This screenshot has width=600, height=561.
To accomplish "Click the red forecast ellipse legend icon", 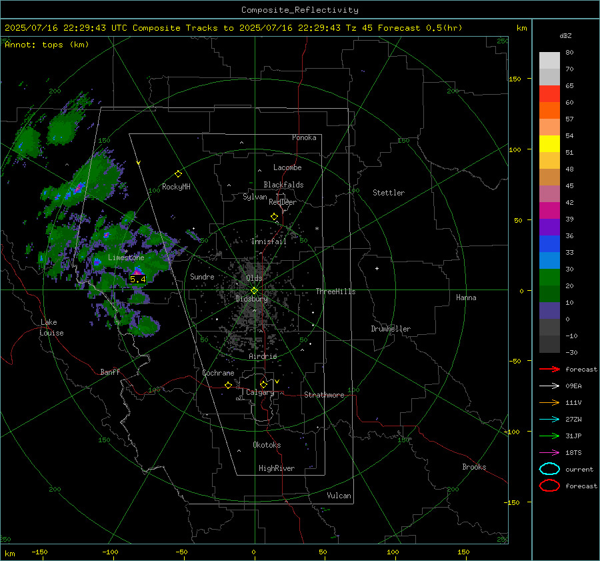I will tap(549, 486).
